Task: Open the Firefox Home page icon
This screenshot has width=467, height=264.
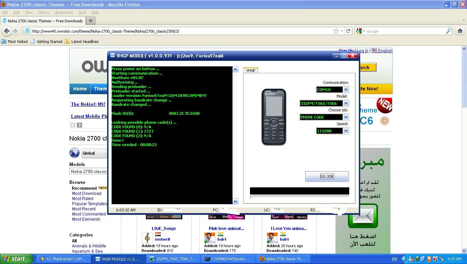Action: (x=460, y=31)
